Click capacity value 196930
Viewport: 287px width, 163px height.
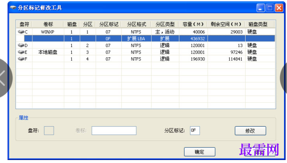coord(197,59)
